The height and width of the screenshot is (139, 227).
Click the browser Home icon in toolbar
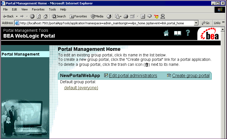[x=45, y=16]
